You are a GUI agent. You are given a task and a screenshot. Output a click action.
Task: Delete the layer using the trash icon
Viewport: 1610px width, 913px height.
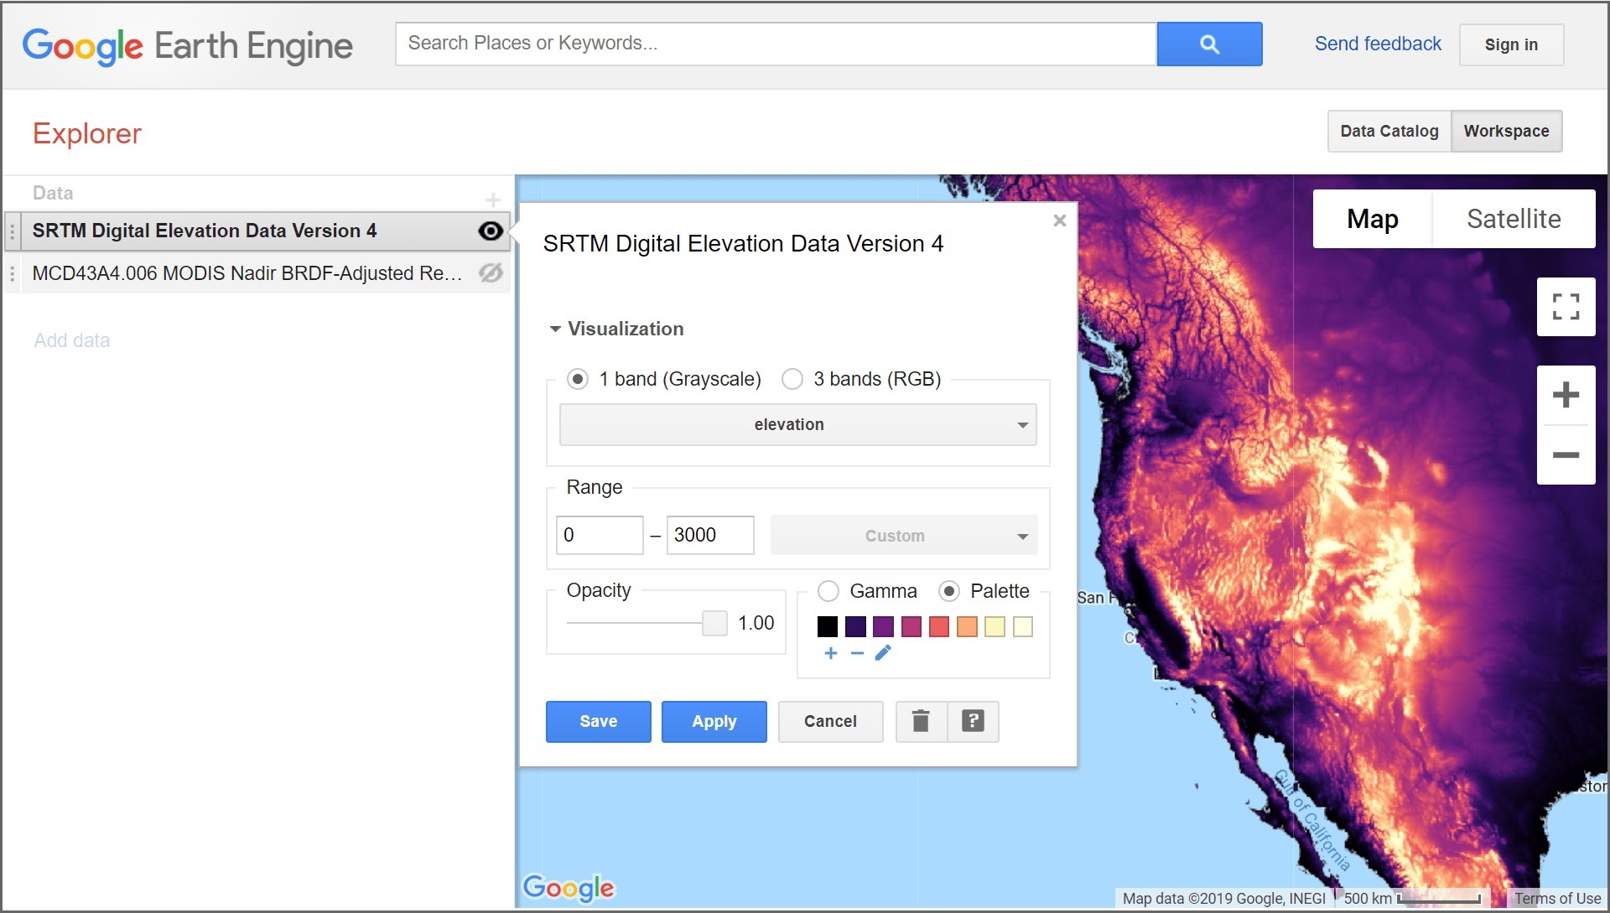coord(920,721)
